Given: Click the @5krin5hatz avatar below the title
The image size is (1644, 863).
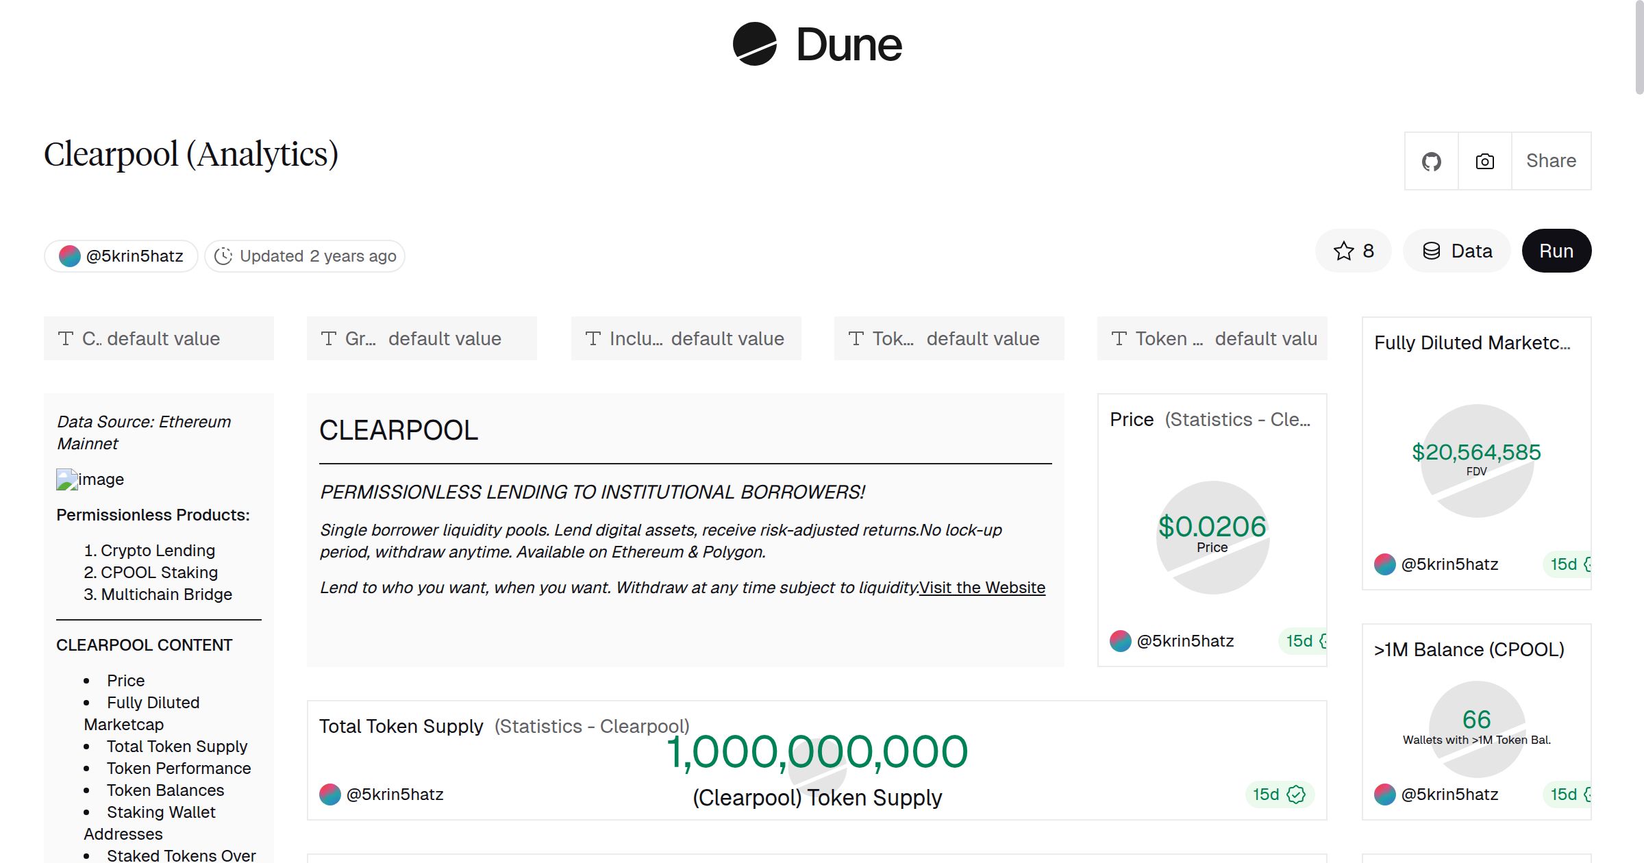Looking at the screenshot, I should coord(71,255).
